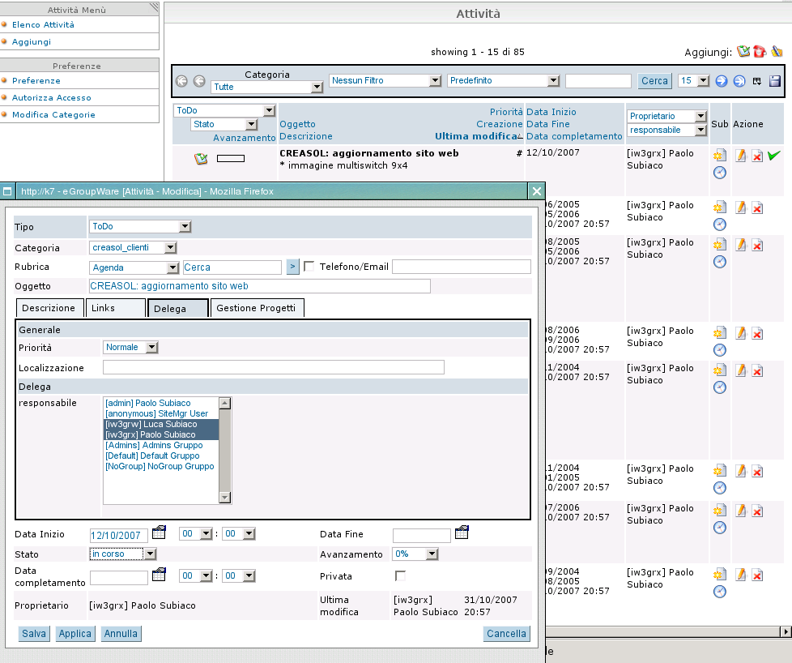
Task: Click the progress bar in the CREASOL row
Action: 230,158
